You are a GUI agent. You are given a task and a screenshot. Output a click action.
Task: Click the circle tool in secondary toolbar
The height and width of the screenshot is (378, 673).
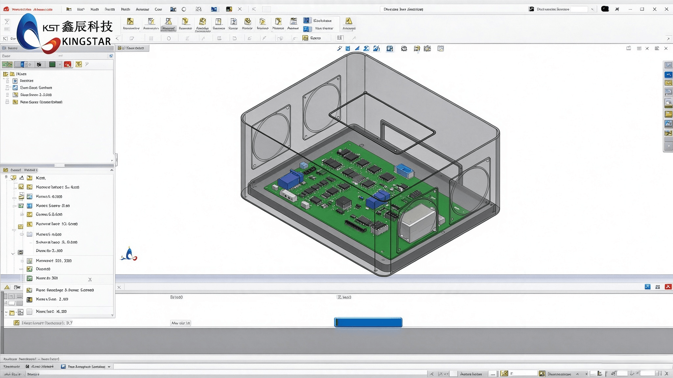coord(169,38)
